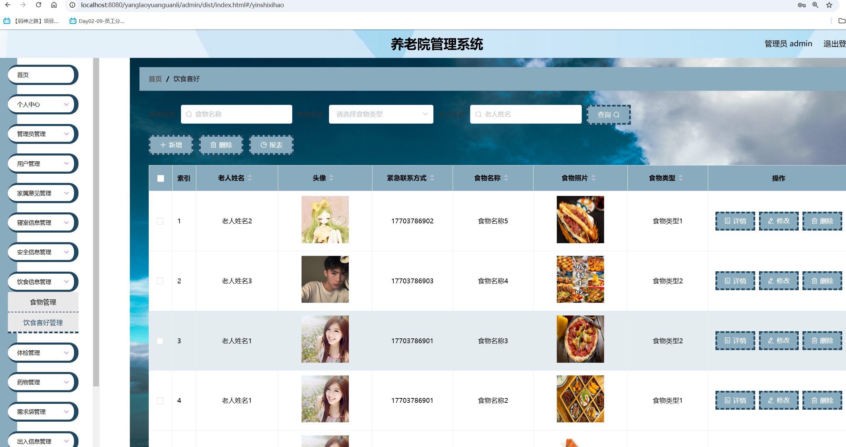Click the plus icon on 新增 button

[163, 145]
